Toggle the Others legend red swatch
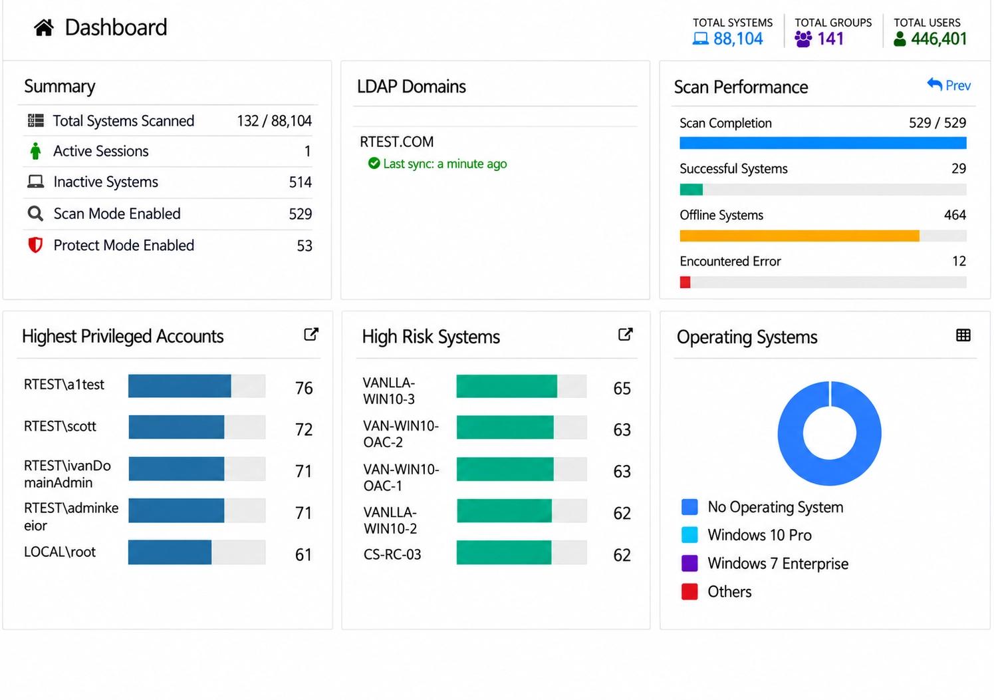Image resolution: width=994 pixels, height=700 pixels. (690, 592)
